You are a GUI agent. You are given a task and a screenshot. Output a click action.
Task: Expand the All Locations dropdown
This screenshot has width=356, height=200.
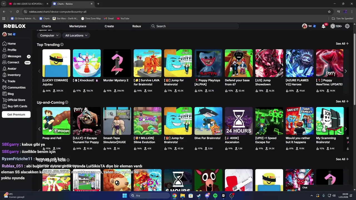pyautogui.click(x=76, y=35)
